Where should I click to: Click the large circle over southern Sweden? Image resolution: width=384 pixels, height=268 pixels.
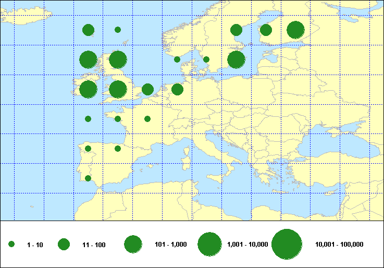(x=236, y=60)
